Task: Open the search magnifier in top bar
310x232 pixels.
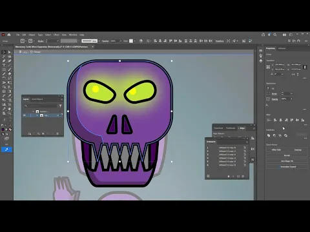Action: pyautogui.click(x=275, y=35)
